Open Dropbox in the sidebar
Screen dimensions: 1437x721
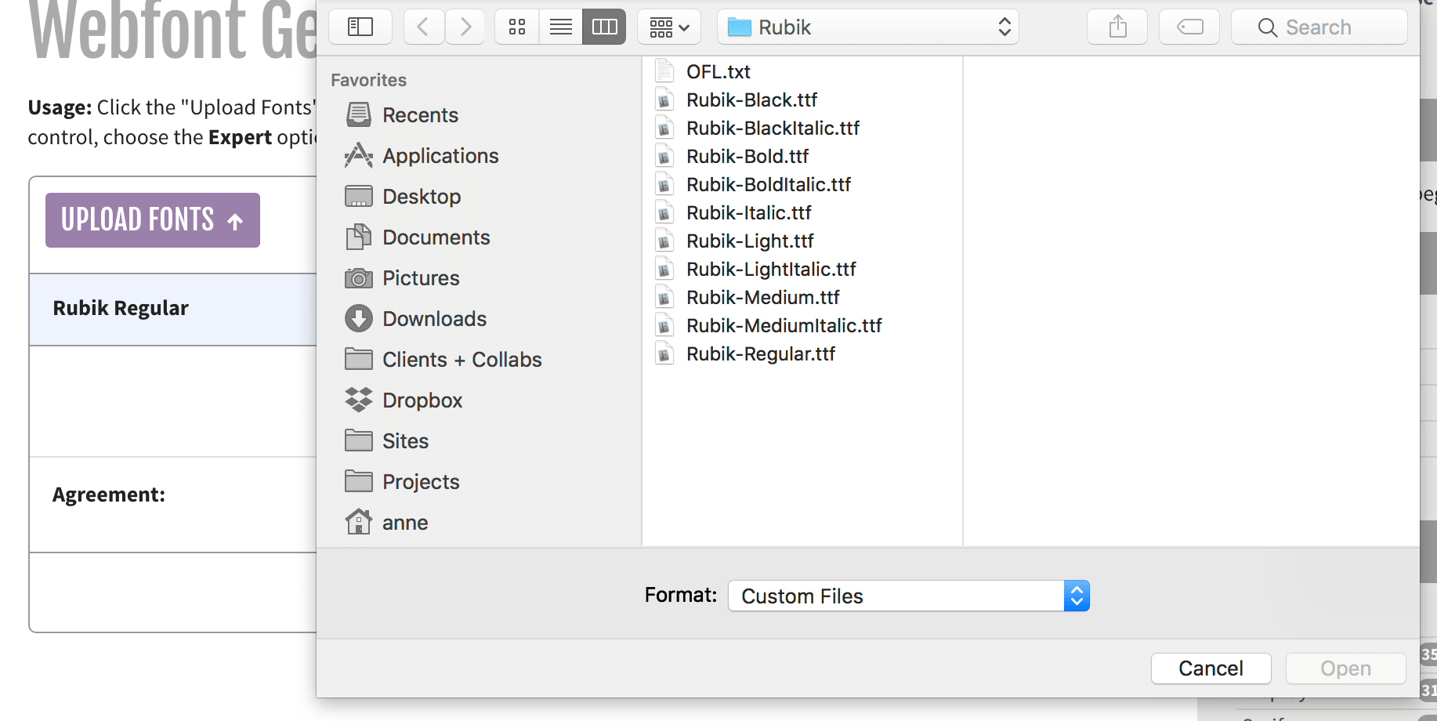tap(404, 400)
